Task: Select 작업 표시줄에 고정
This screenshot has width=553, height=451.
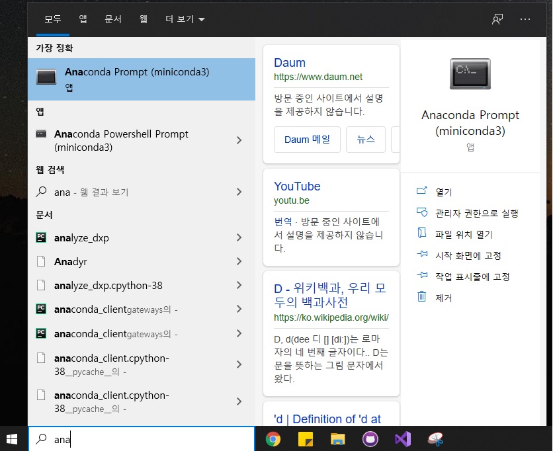Action: click(472, 276)
